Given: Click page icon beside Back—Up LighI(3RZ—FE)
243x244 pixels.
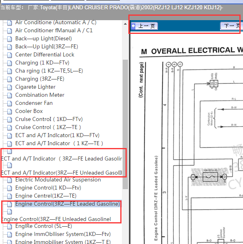Looking at the screenshot, I should 10,47.
